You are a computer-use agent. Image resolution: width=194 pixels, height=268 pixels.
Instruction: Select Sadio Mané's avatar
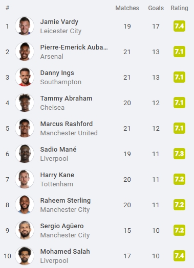(x=25, y=154)
